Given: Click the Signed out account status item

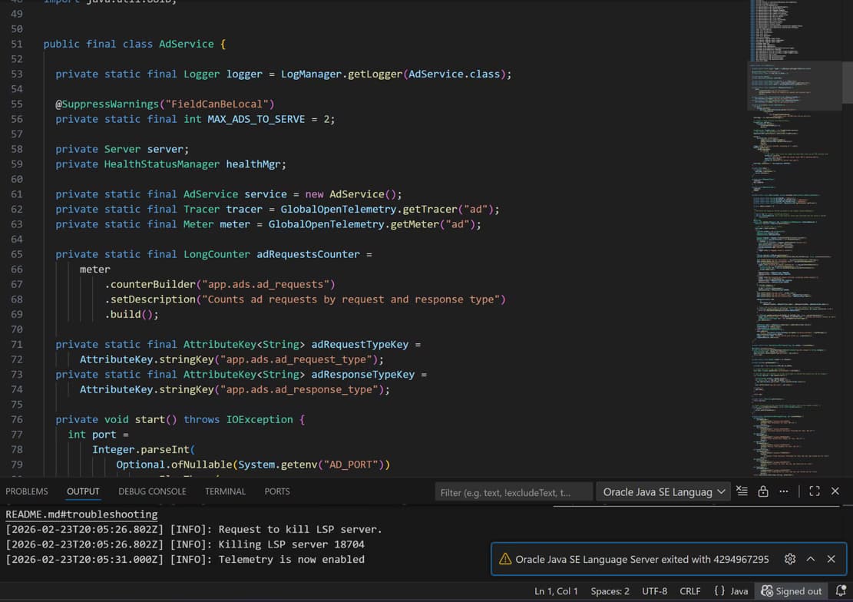Looking at the screenshot, I should (x=791, y=591).
